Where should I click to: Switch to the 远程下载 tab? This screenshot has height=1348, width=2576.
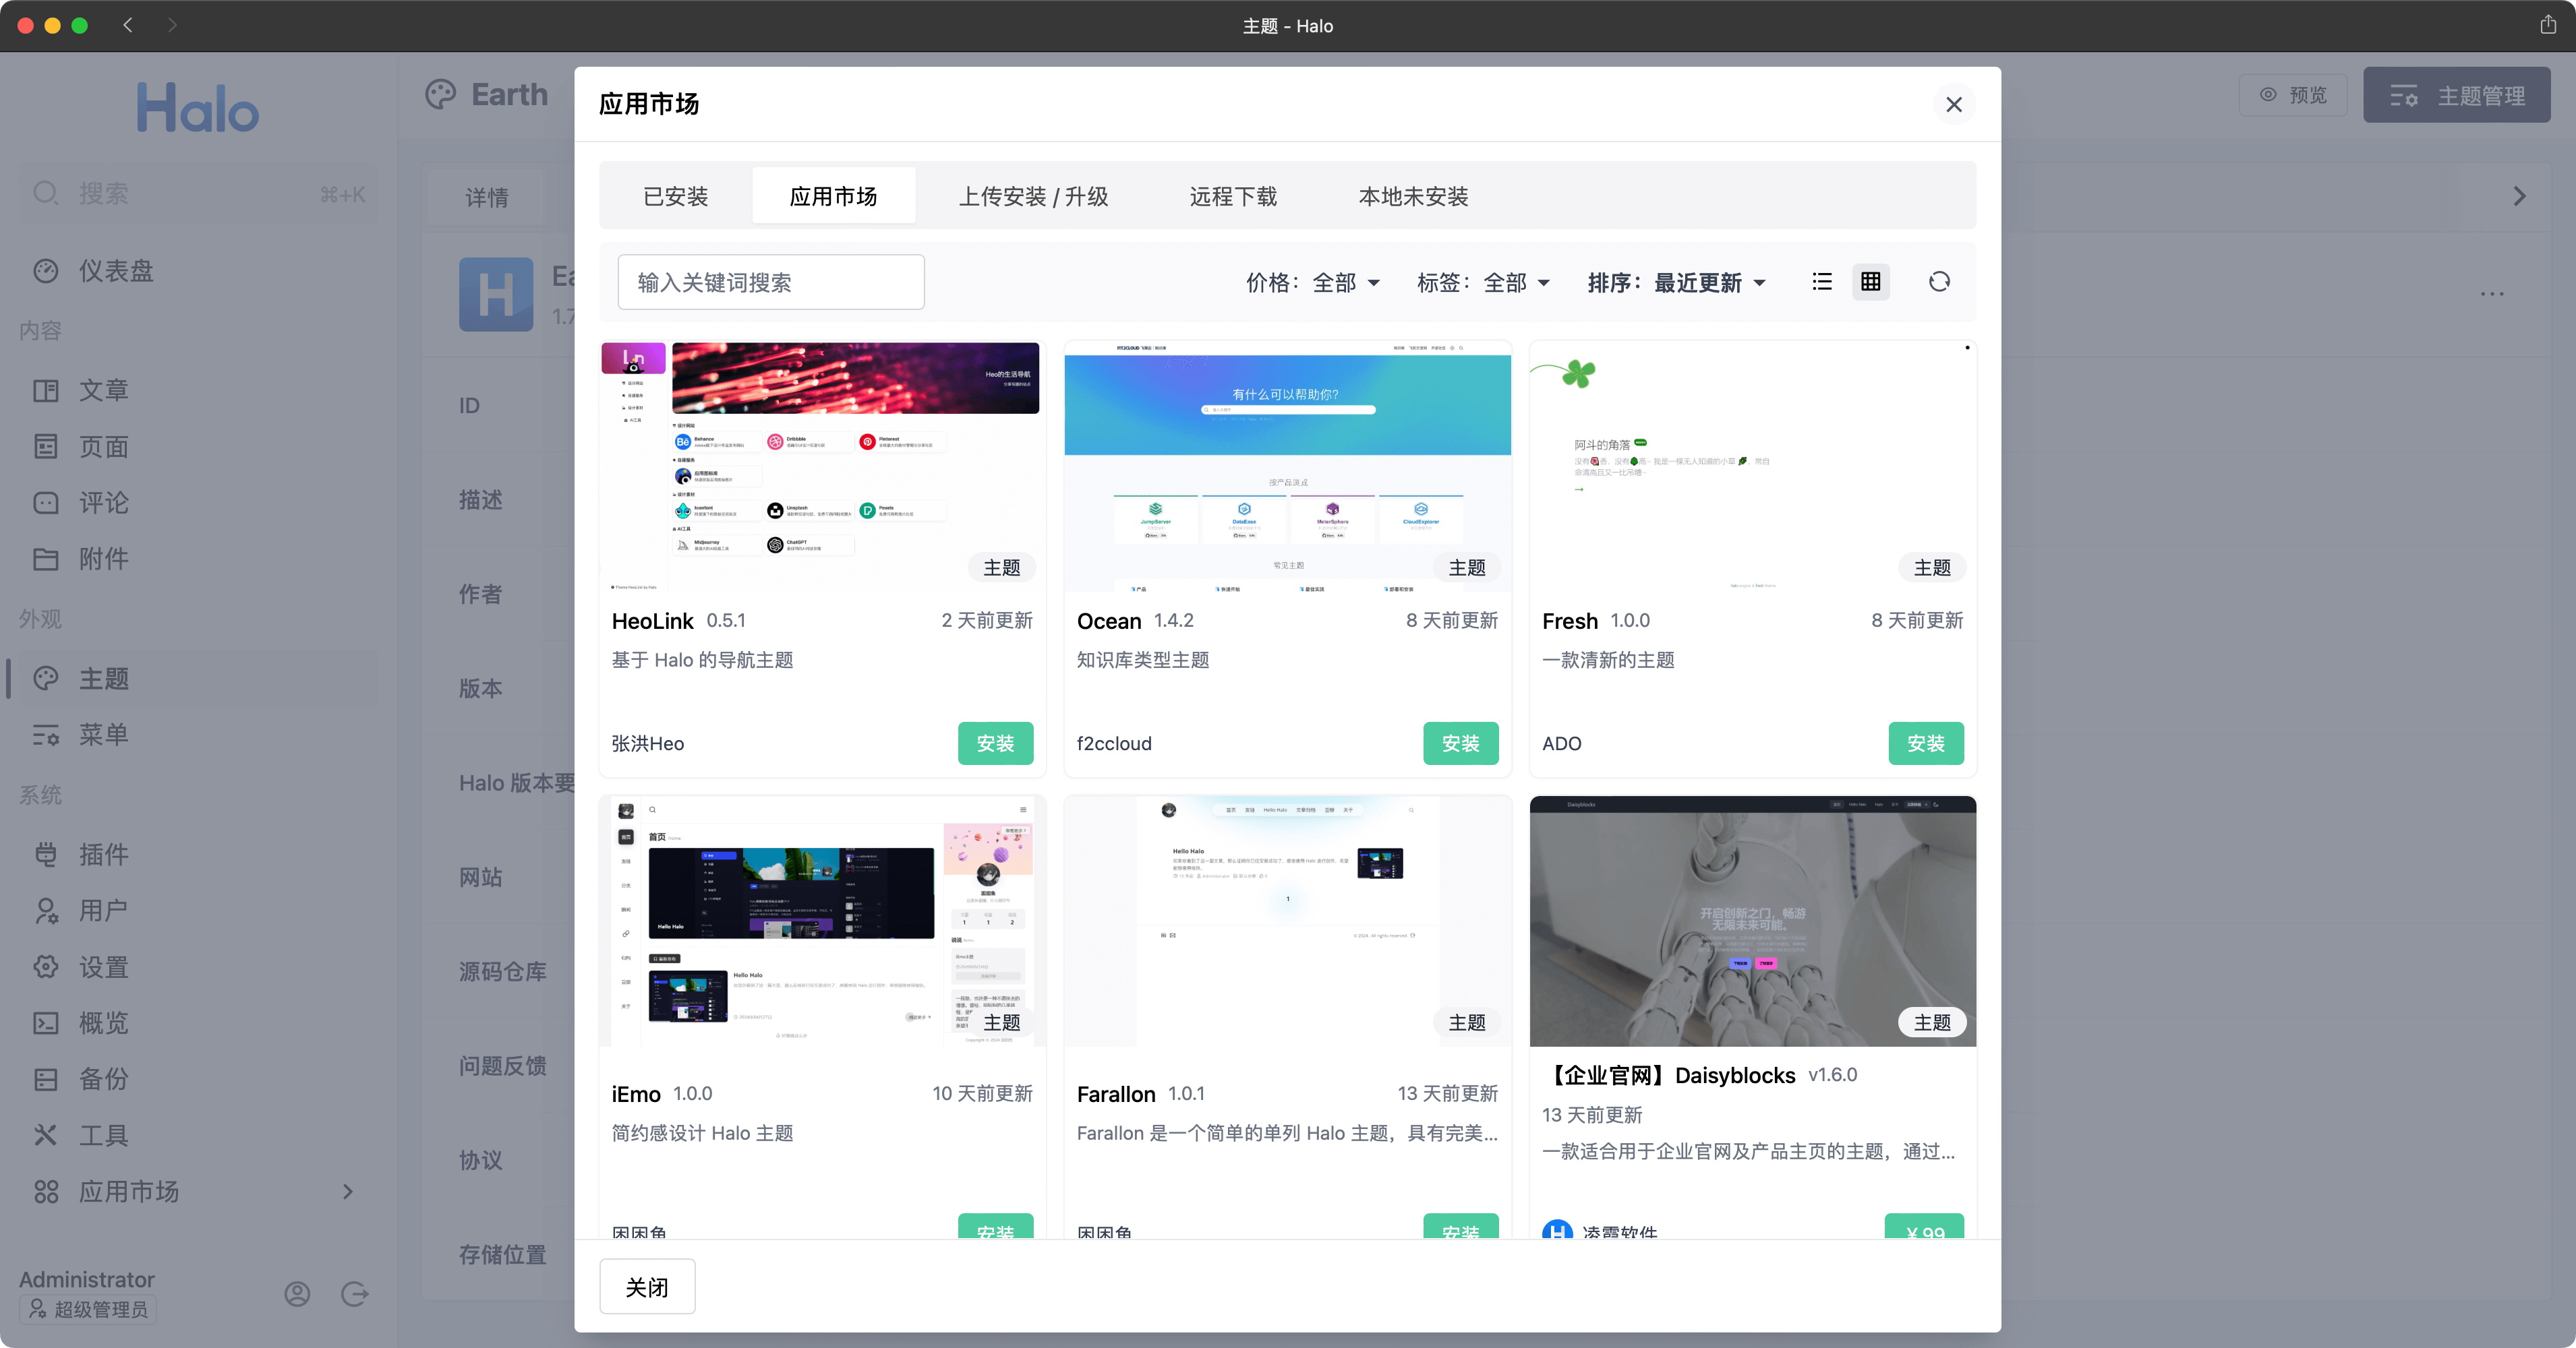tap(1233, 196)
